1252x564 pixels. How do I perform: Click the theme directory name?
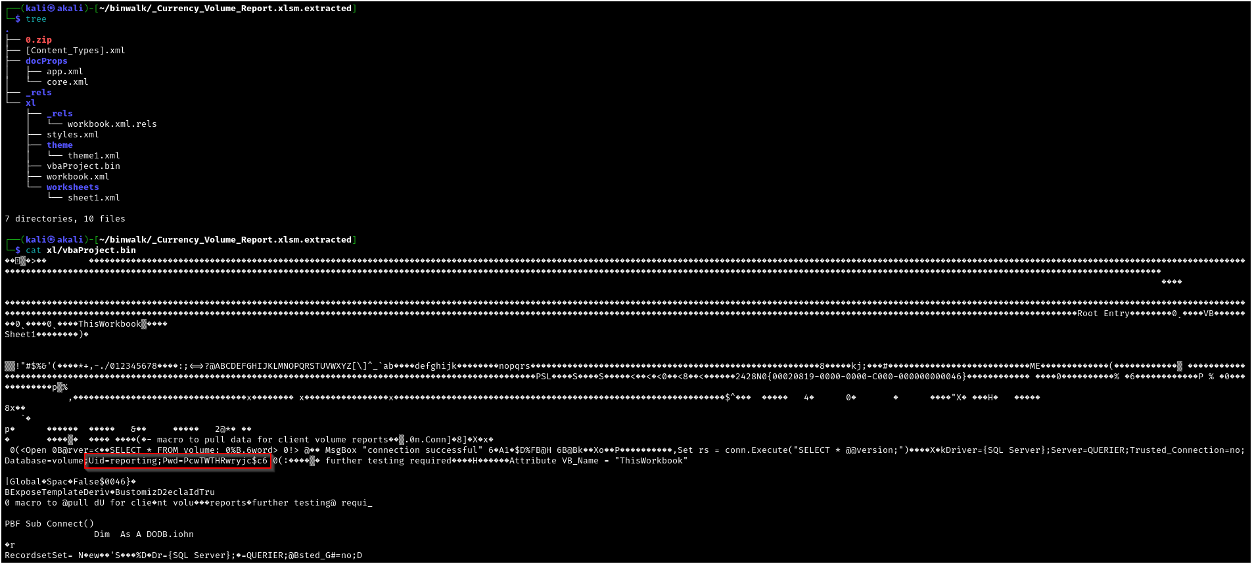pyautogui.click(x=59, y=145)
